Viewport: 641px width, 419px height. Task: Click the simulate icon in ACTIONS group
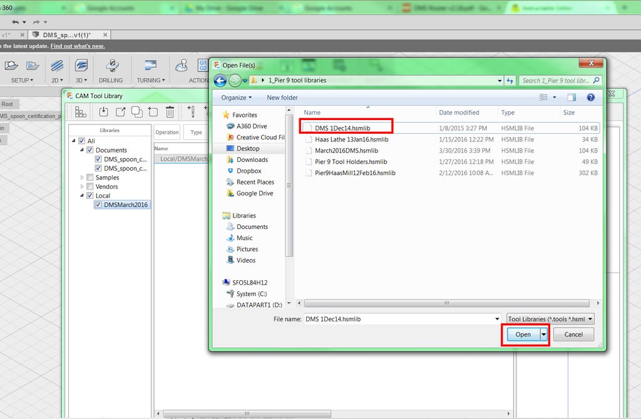(x=182, y=65)
